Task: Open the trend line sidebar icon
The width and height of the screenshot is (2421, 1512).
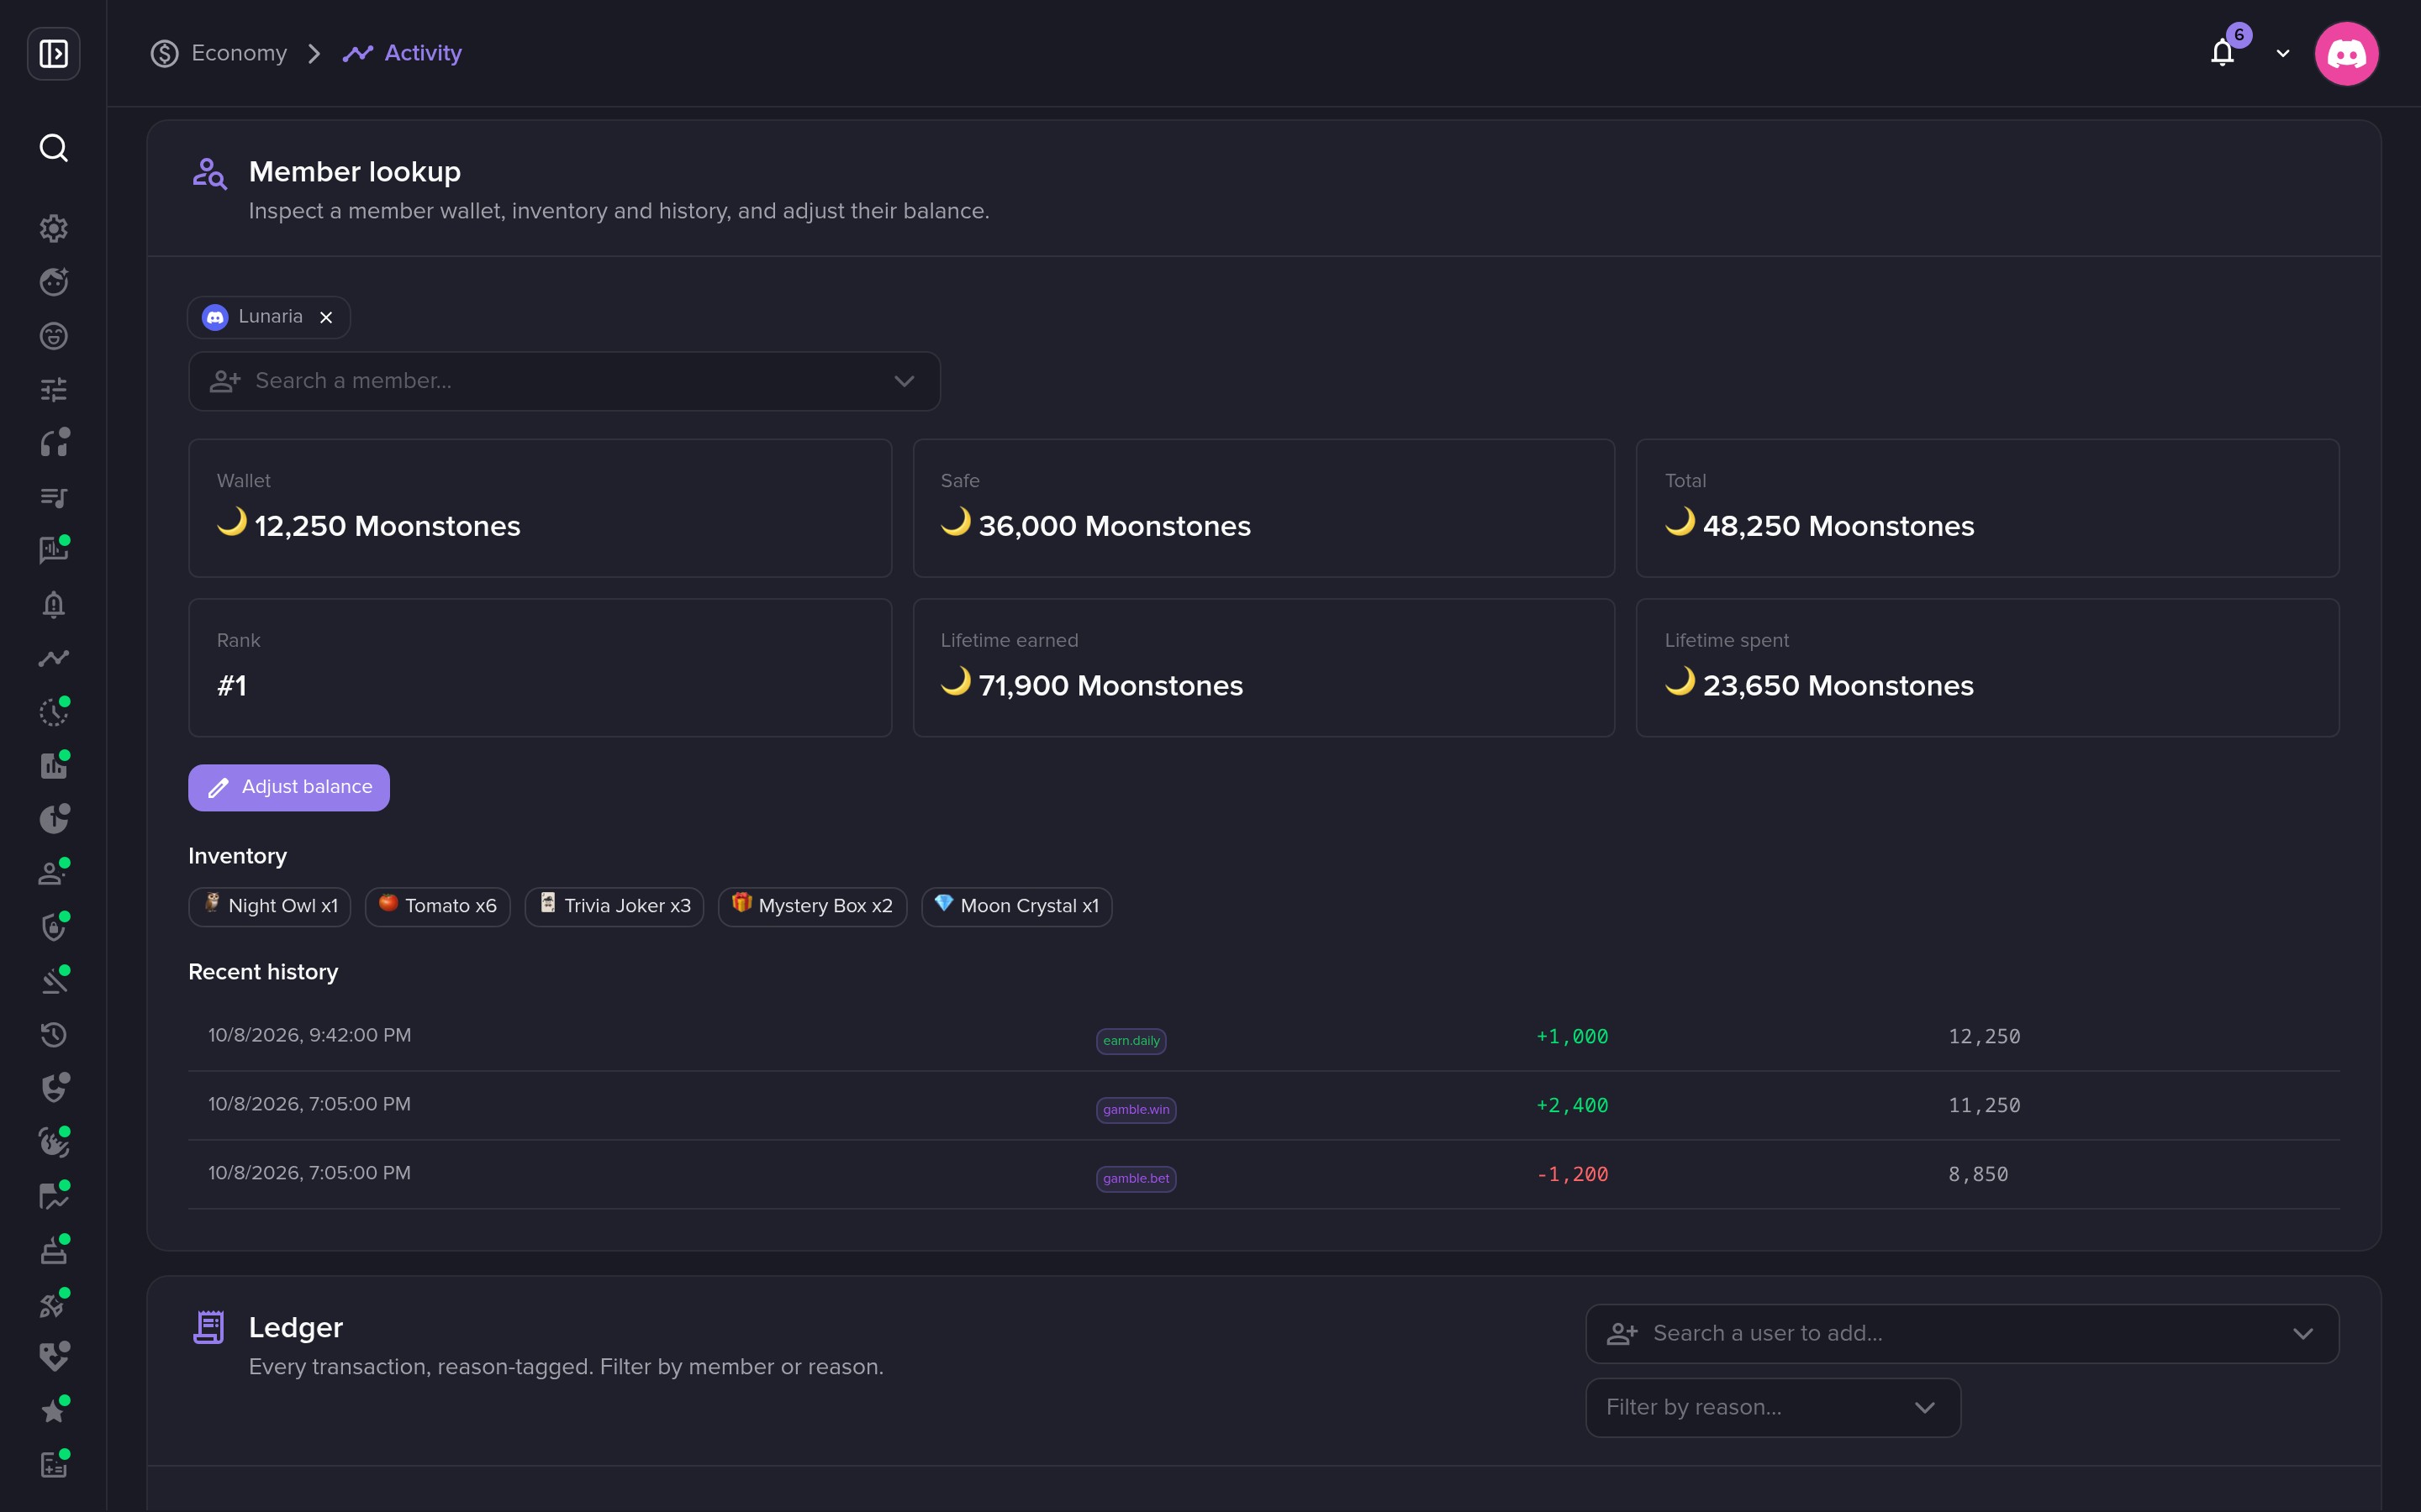Action: coord(53,658)
